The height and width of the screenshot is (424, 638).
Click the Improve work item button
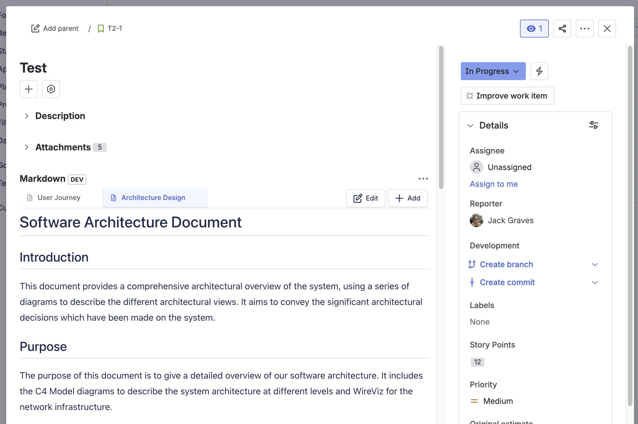click(x=507, y=96)
